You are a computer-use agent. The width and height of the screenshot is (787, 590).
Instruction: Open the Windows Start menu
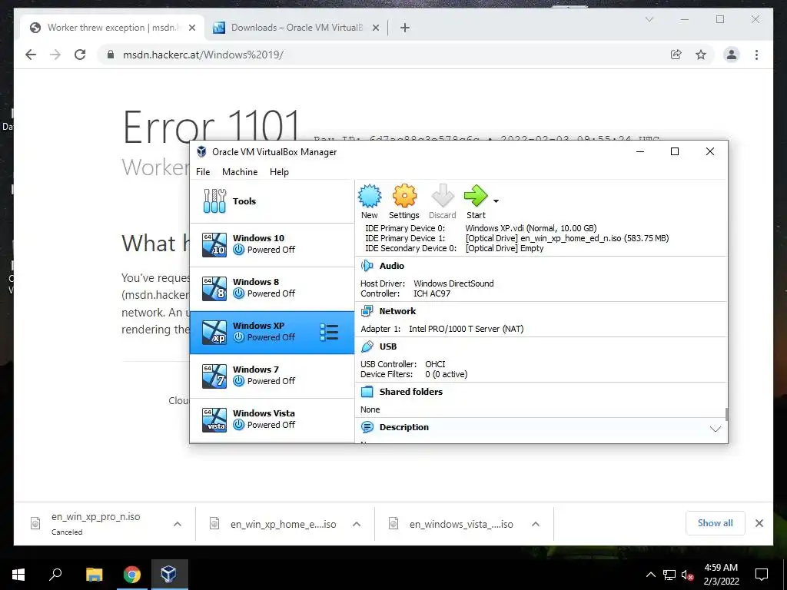18,575
